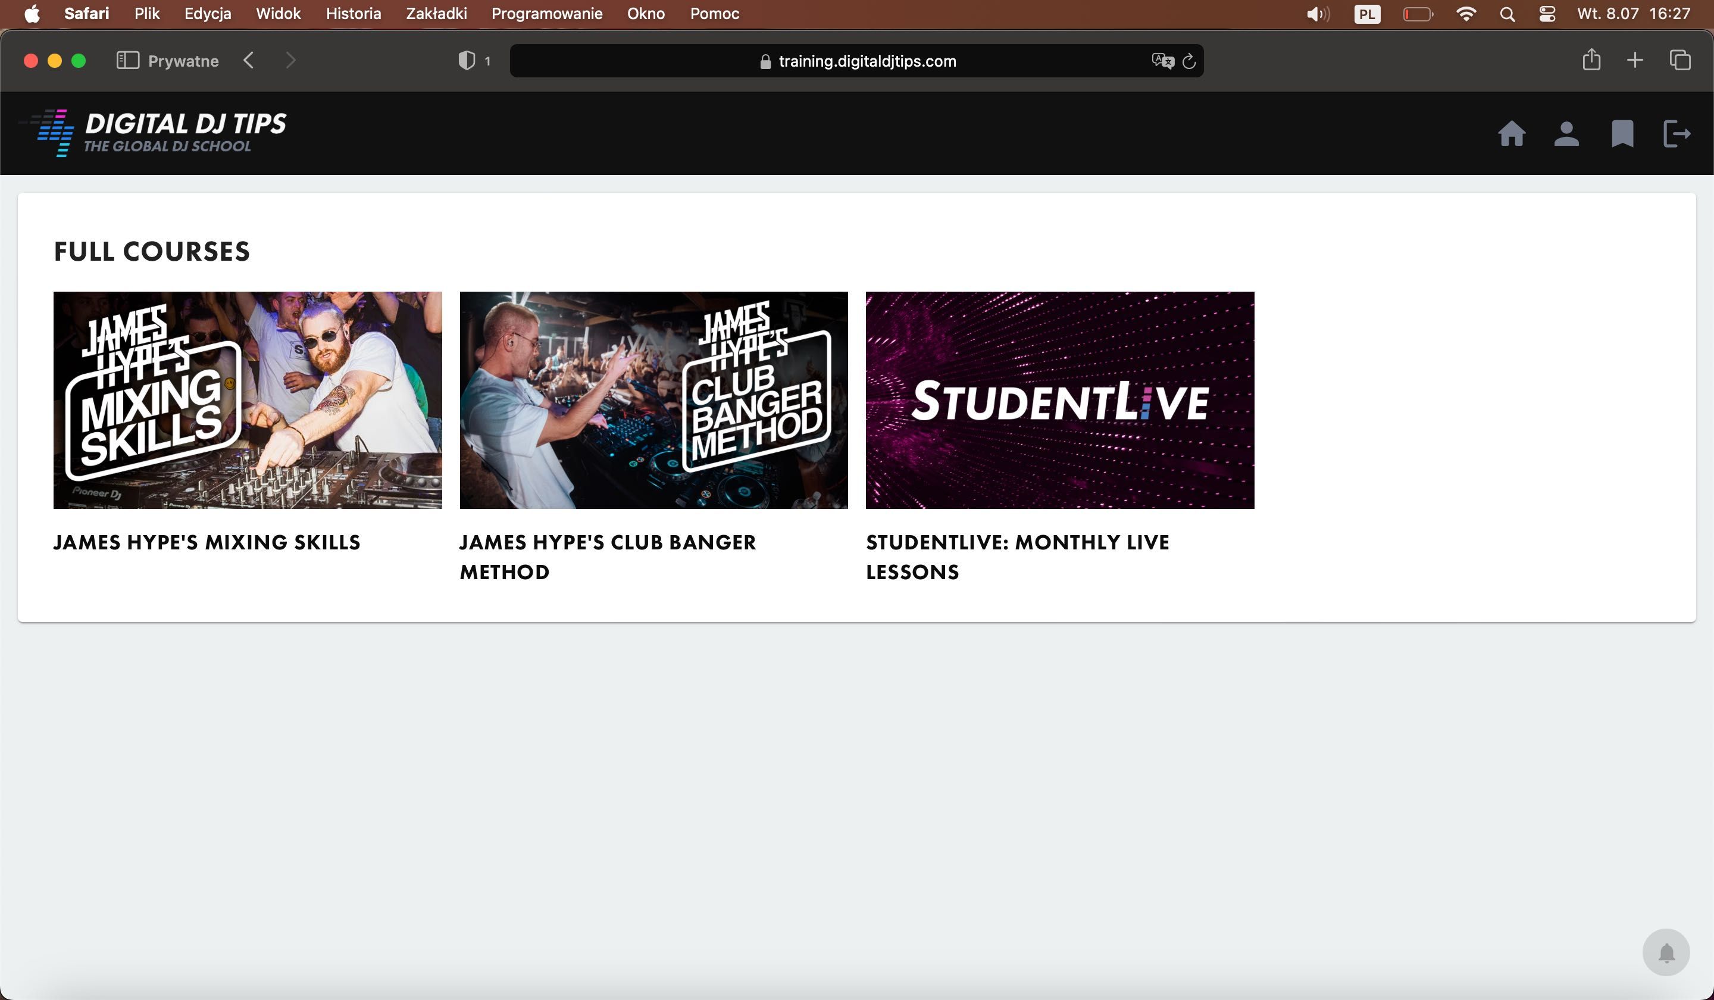This screenshot has width=1714, height=1000.
Task: Open the Safari menu
Action: [86, 14]
